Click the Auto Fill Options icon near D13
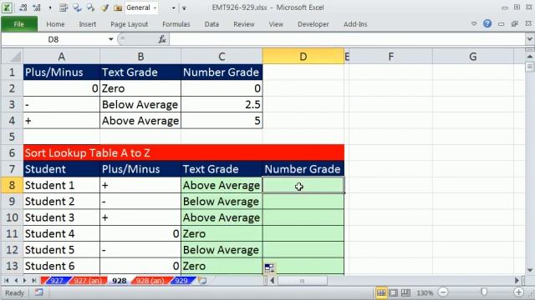 coord(269,268)
